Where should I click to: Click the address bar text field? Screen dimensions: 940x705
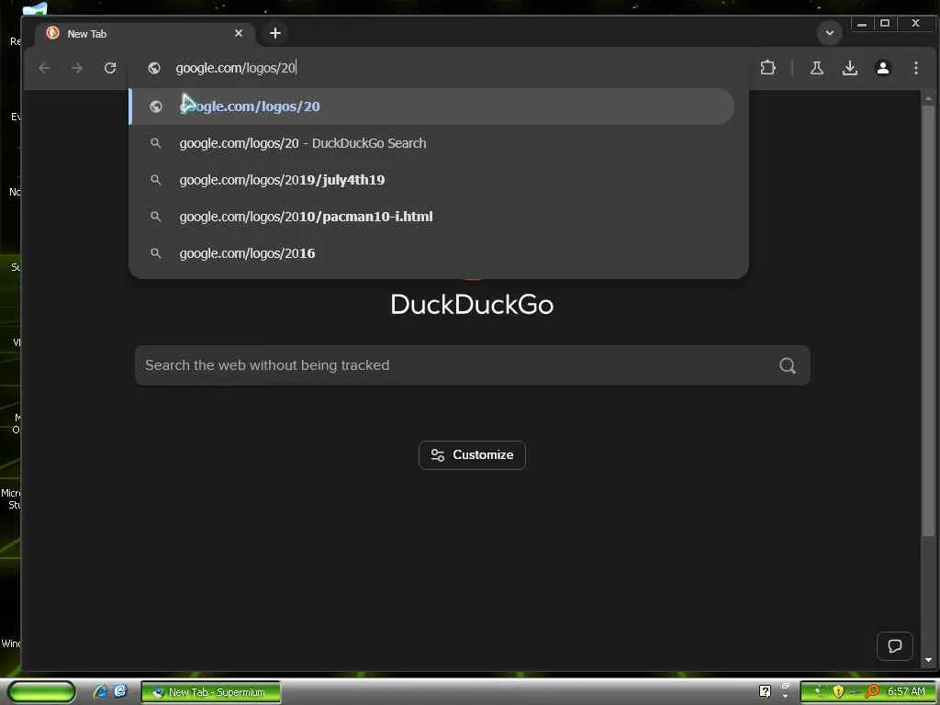point(438,68)
